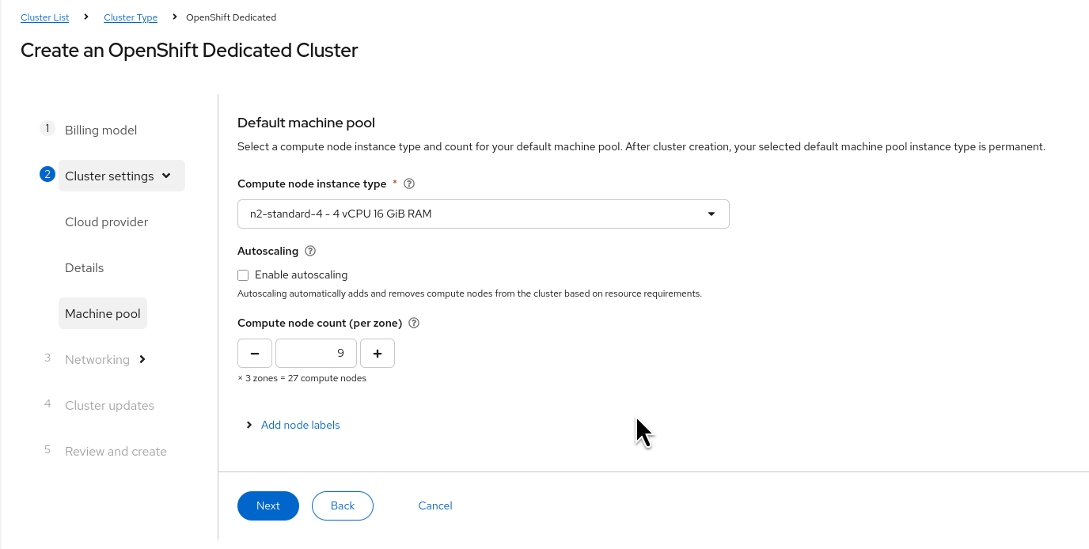Image resolution: width=1089 pixels, height=549 pixels.
Task: Select the Machine pool sub-step
Action: (103, 313)
